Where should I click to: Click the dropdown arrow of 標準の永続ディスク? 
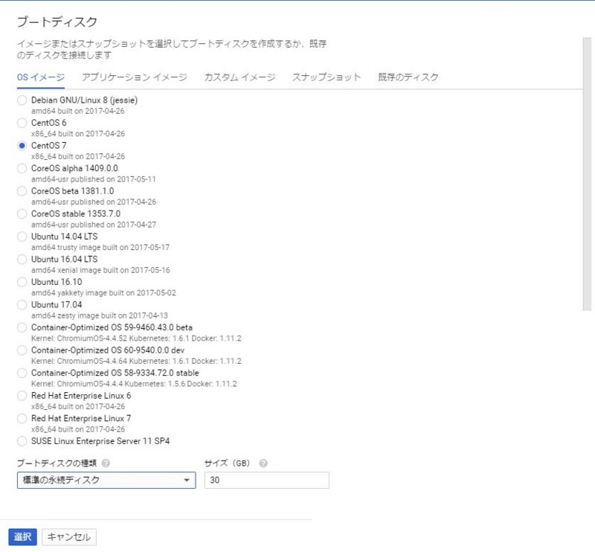click(187, 481)
